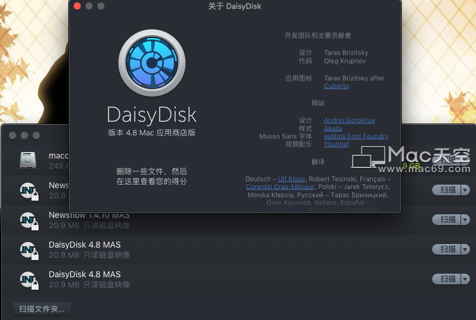
Task: Click the text 删除一些文件,然后
Action: coord(152,171)
